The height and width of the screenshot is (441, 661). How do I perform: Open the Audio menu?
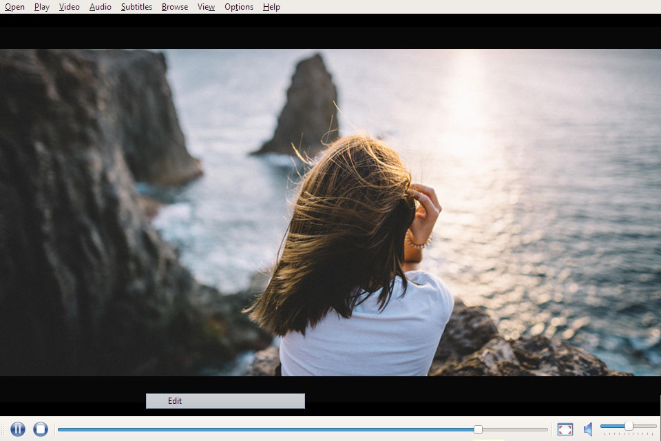pos(101,7)
